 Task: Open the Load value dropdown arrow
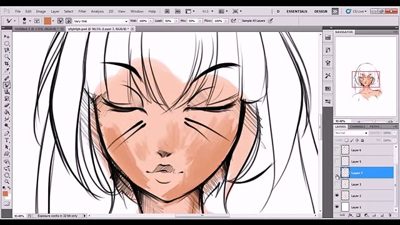click(176, 21)
